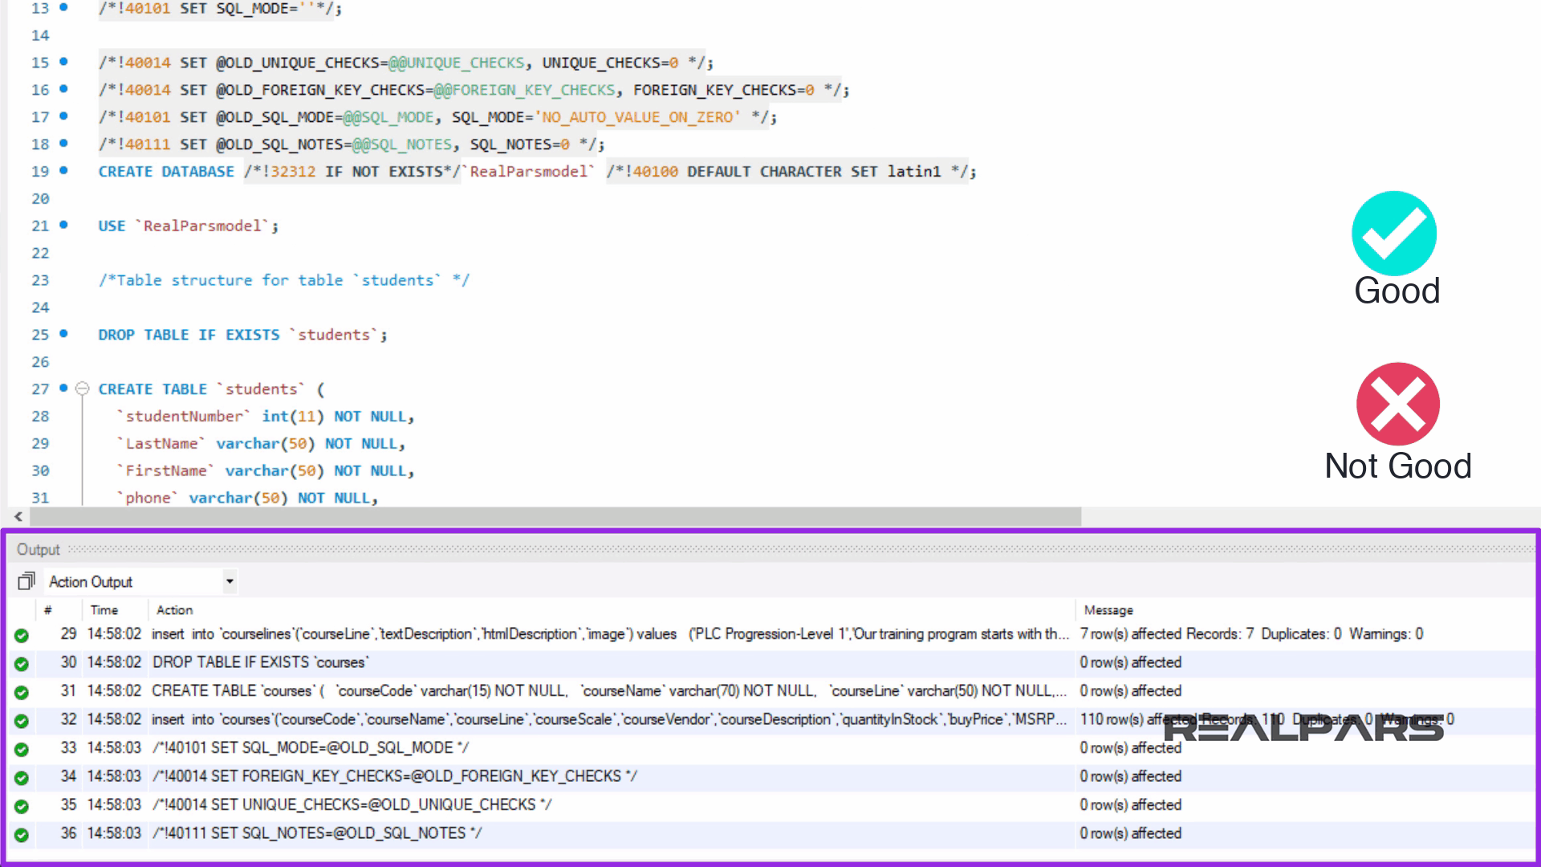Screen dimensions: 1541x867
Task: Click the left scroll arrow of the horizontal scrollbar
Action: (18, 517)
